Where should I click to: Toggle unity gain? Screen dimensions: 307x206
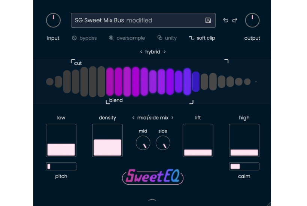pyautogui.click(x=167, y=38)
